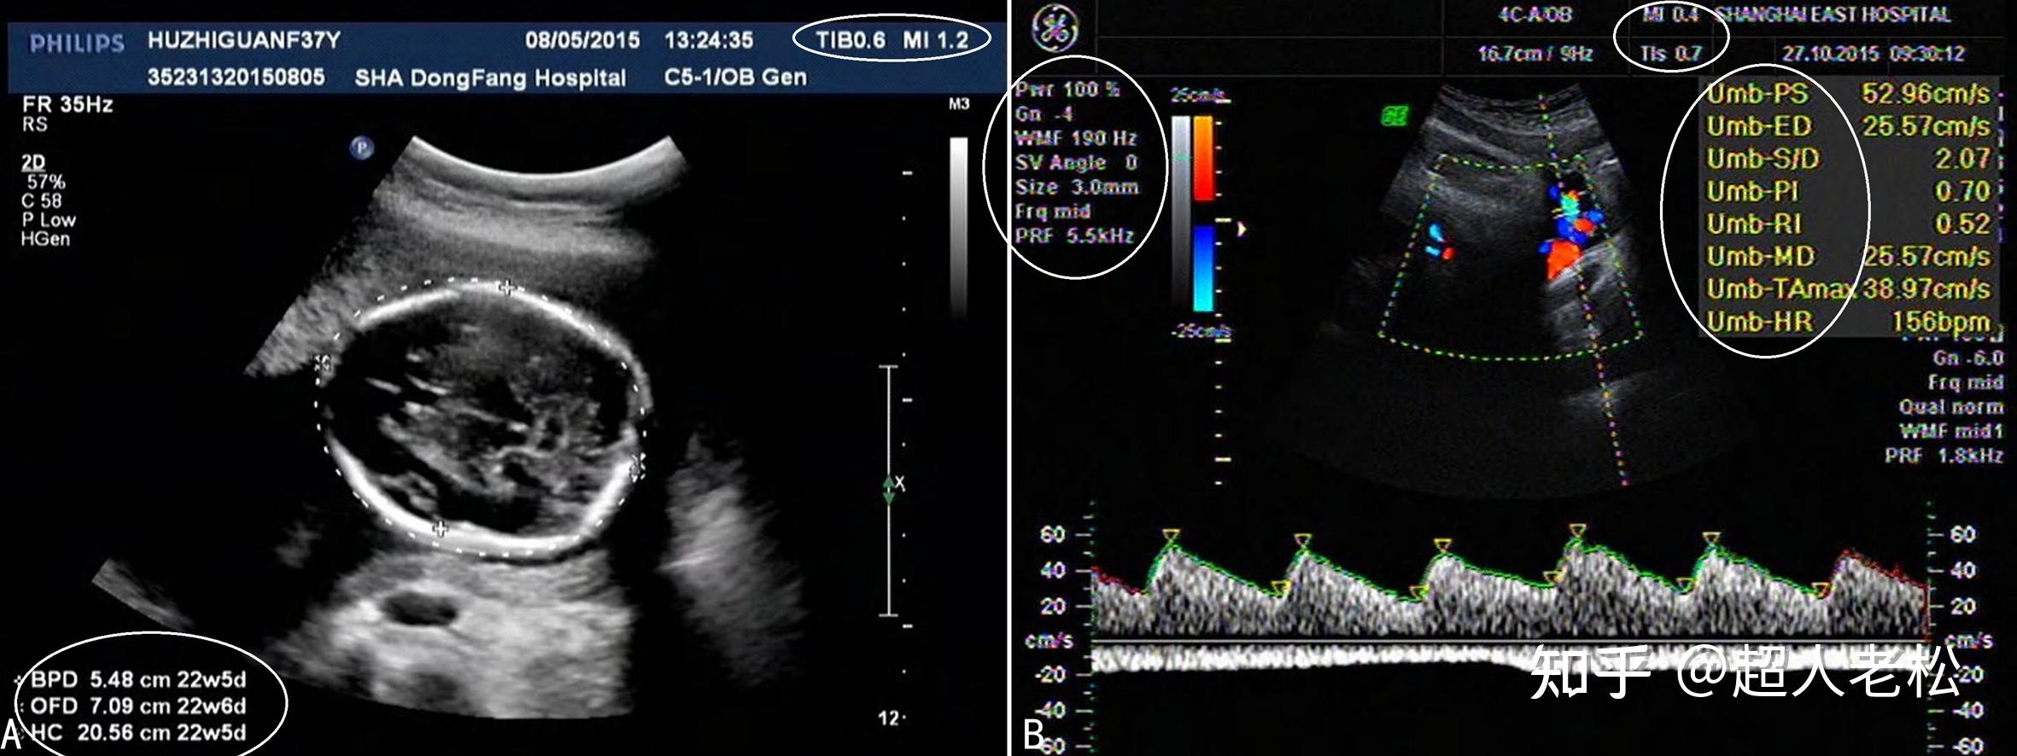Screen dimensions: 2017x756
Task: Click the Gn -6.0 setting
Action: [1967, 358]
